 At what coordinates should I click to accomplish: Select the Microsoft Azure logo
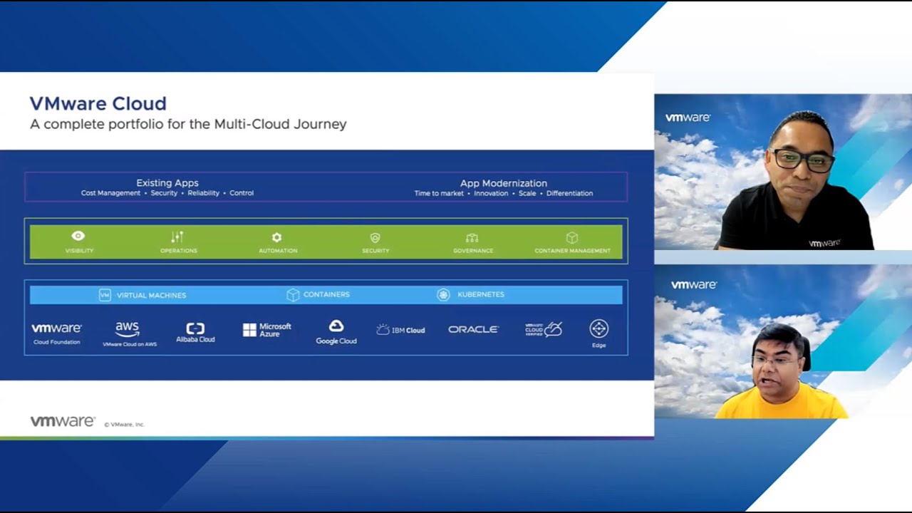(x=267, y=330)
